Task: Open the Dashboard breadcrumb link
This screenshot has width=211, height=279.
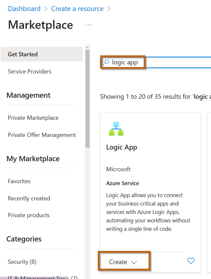Action: (x=24, y=8)
